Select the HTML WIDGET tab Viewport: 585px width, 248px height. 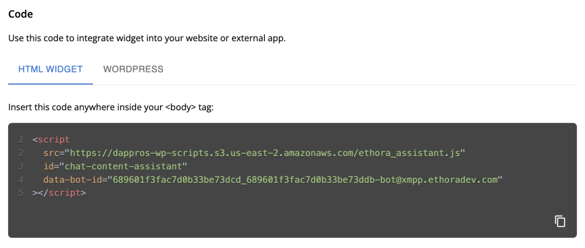50,69
